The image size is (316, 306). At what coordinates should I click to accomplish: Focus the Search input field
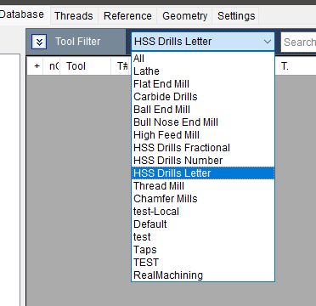click(x=298, y=42)
